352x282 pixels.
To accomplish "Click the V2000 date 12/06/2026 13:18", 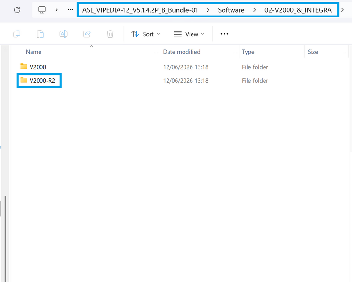I will (x=186, y=67).
